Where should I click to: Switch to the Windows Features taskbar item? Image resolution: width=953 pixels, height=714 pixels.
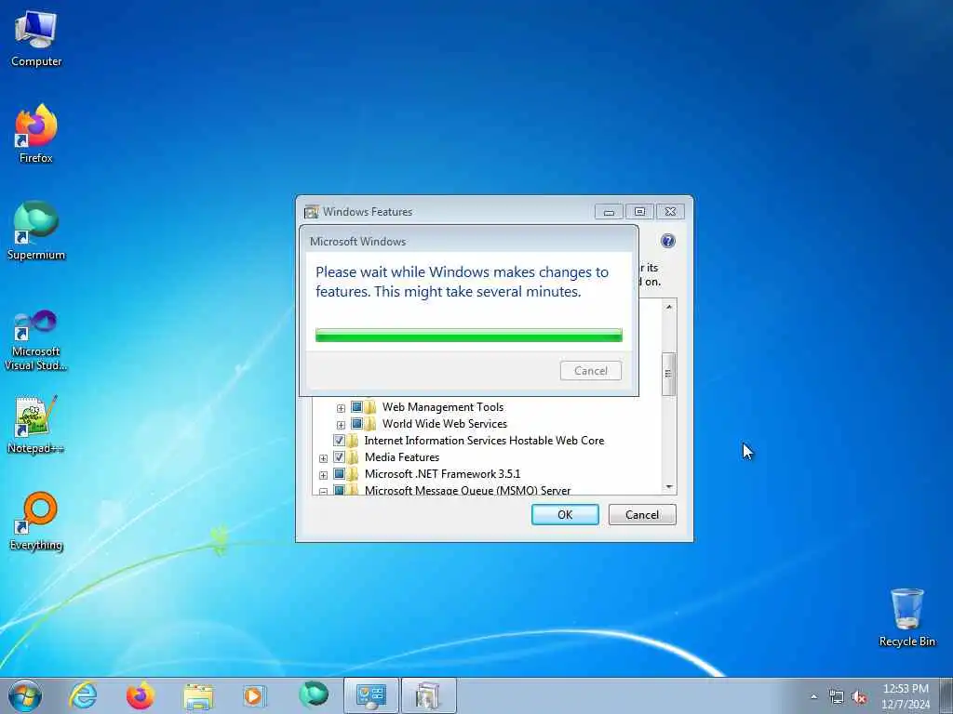coord(428,695)
